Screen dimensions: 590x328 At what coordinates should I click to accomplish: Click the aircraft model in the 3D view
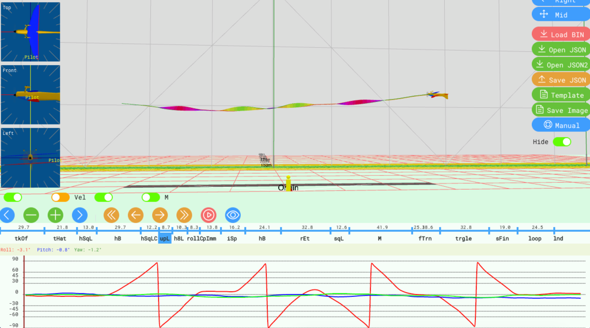(x=437, y=95)
